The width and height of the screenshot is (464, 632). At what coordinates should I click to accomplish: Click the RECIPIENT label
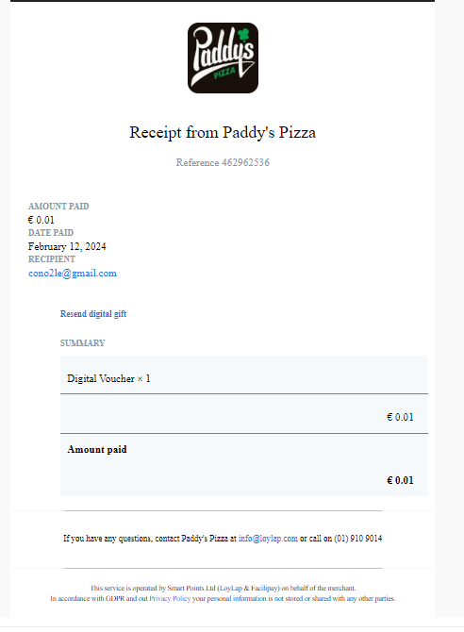click(x=52, y=259)
